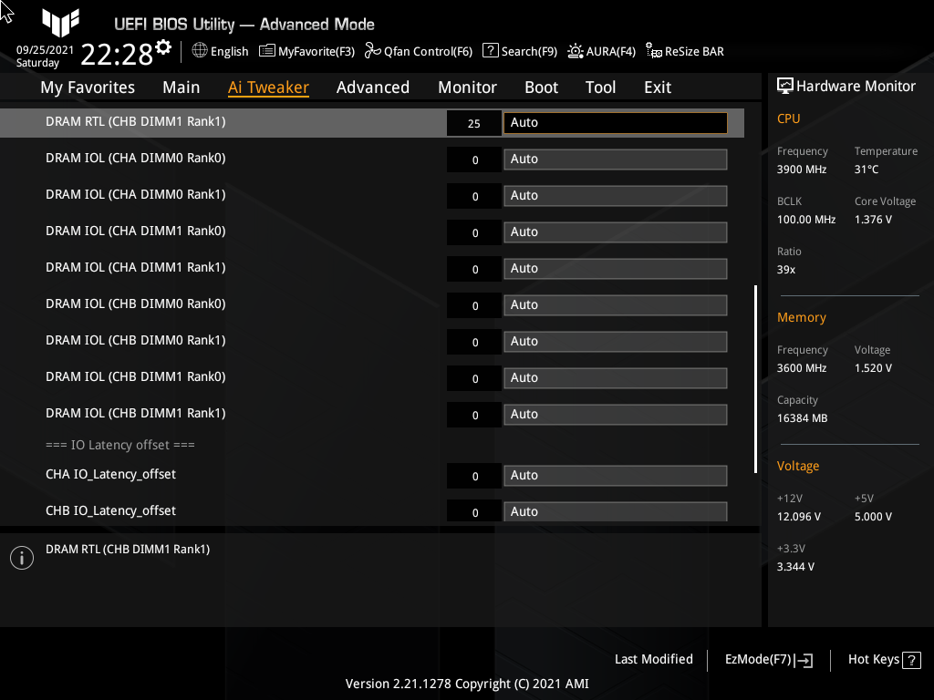934x700 pixels.
Task: Open the Tool tab
Action: (x=600, y=87)
